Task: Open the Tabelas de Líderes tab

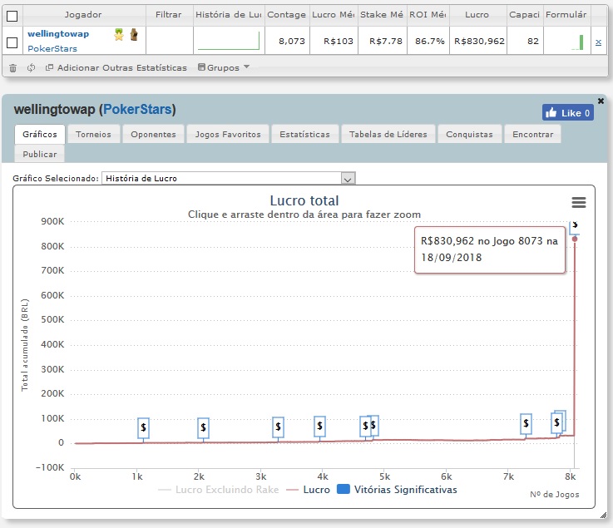Action: (x=388, y=134)
